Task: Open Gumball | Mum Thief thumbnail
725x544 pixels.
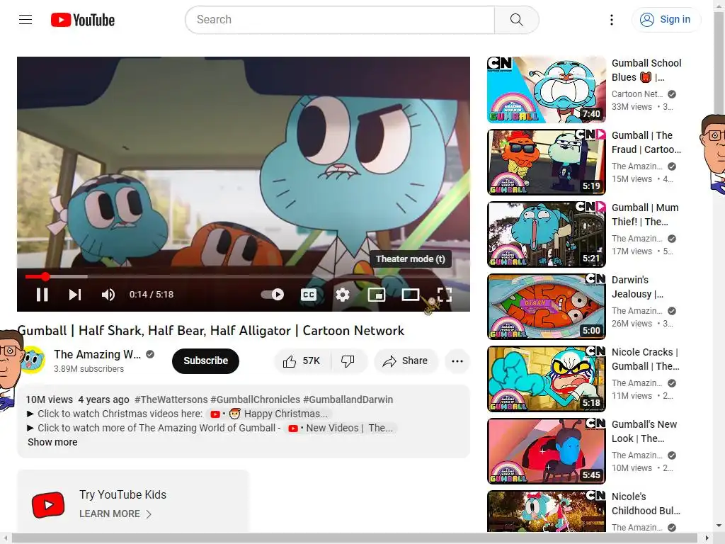Action: [x=547, y=234]
